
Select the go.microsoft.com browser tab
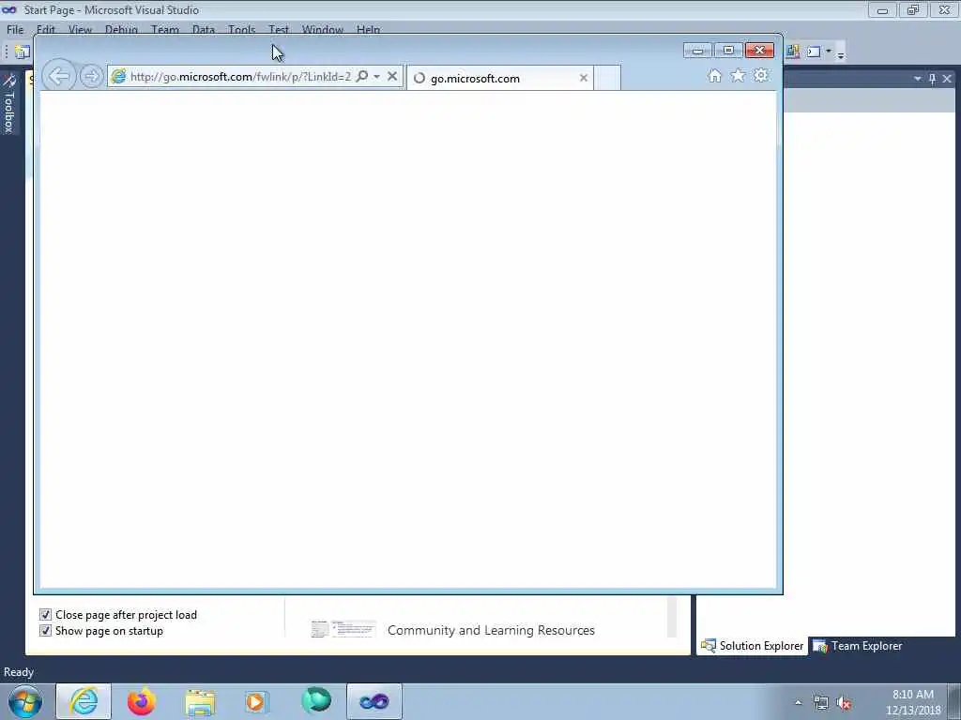(500, 79)
